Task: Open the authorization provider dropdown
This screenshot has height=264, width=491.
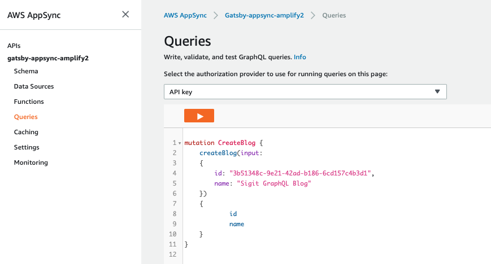Action: tap(305, 91)
